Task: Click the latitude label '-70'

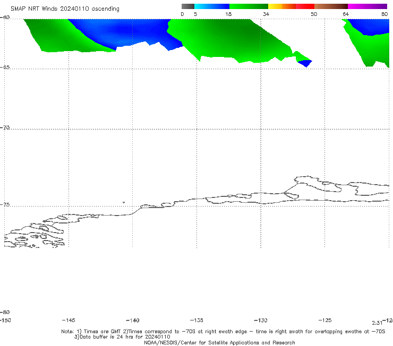Action: [5, 128]
